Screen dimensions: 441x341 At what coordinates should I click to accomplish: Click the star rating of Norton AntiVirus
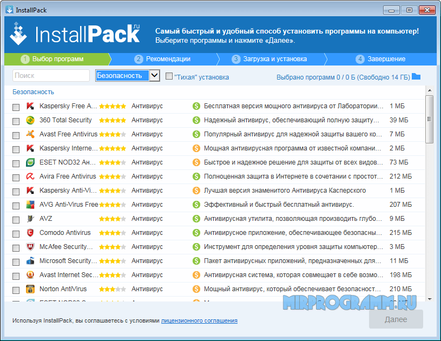click(113, 289)
